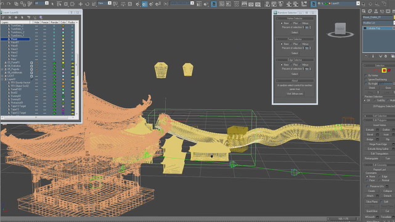This screenshot has width=395, height=222.
Task: Select Plus radio in Vertex Selector
Action: point(291,23)
